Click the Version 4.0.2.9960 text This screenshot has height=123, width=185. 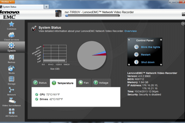[x=139, y=76]
